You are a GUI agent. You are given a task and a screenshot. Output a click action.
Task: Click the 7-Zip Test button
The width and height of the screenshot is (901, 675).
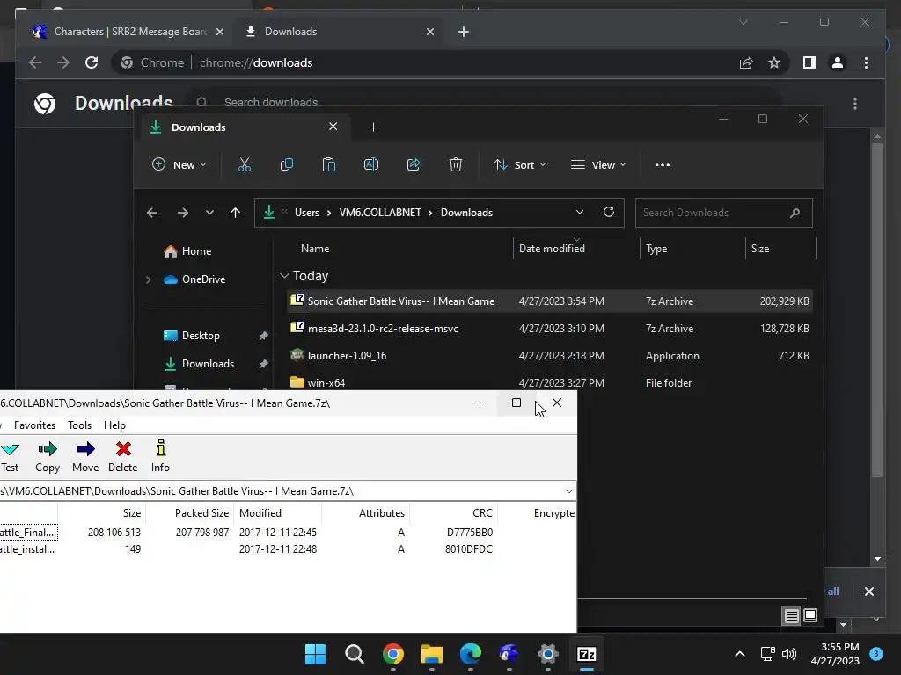tap(10, 457)
